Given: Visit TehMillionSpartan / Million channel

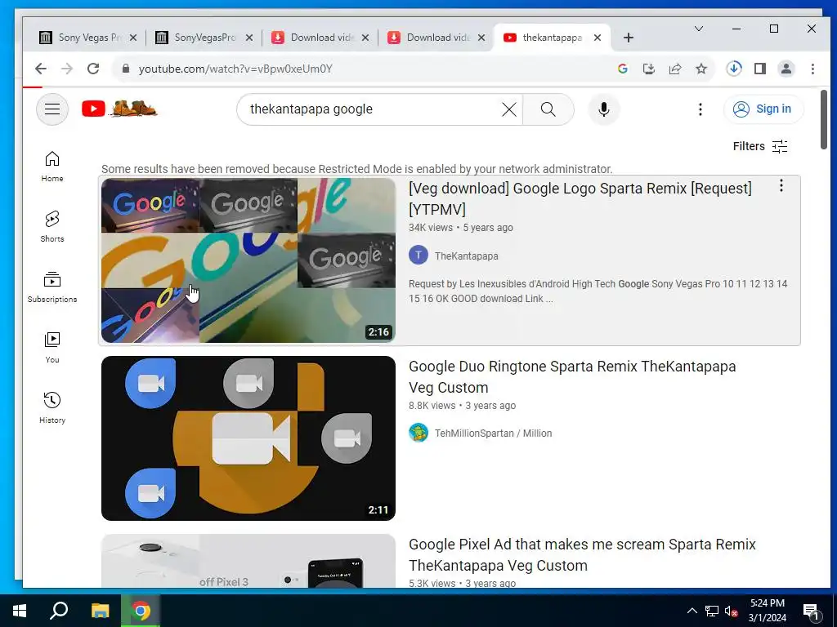Looking at the screenshot, I should 493,434.
